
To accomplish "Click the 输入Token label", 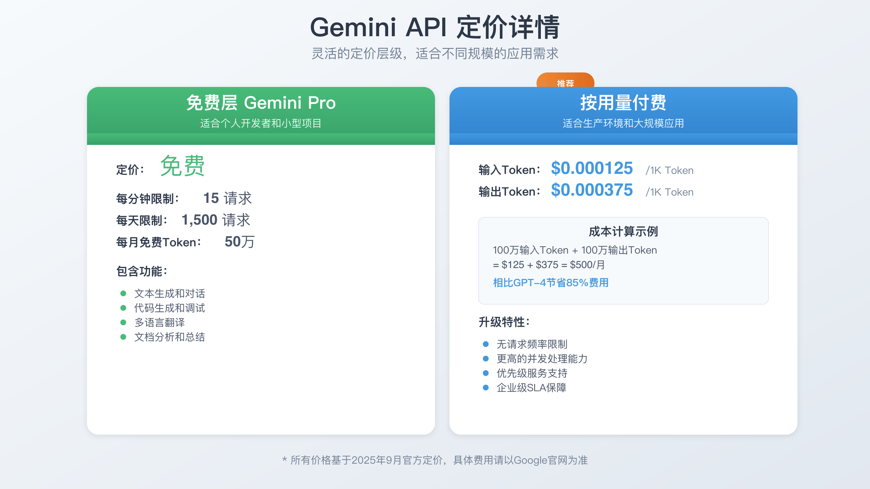I will point(510,170).
